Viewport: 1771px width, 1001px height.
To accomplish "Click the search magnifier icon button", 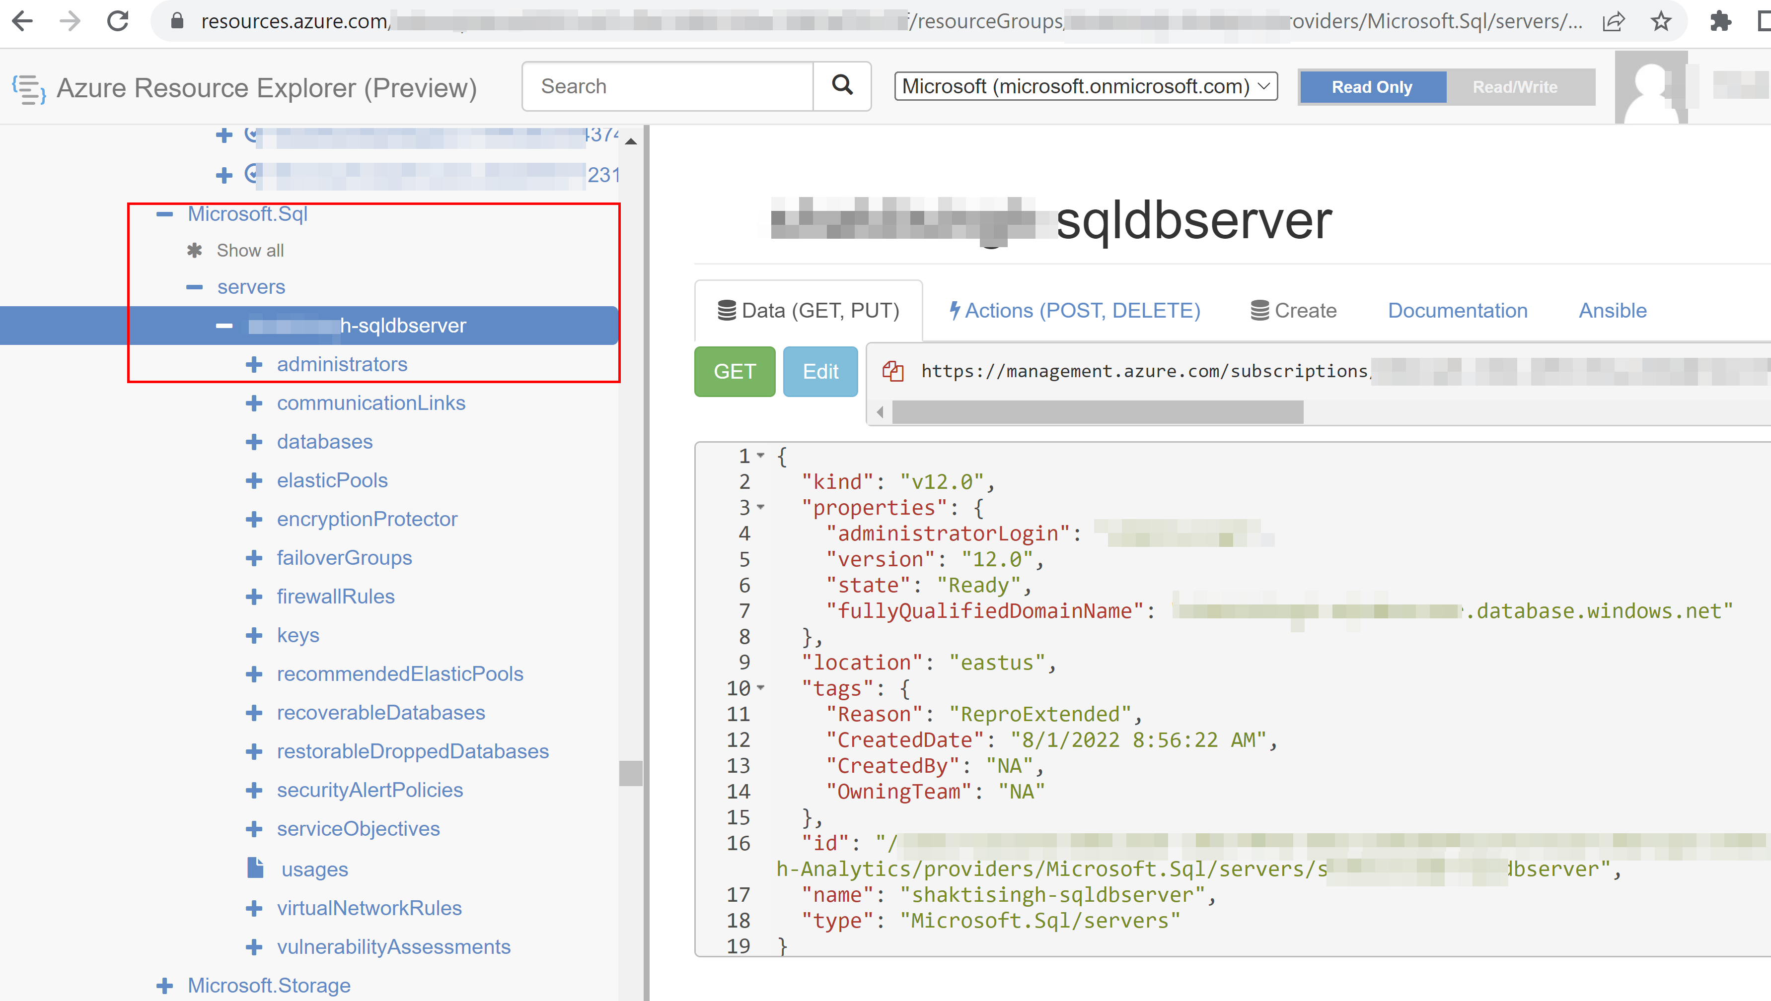I will 842,85.
